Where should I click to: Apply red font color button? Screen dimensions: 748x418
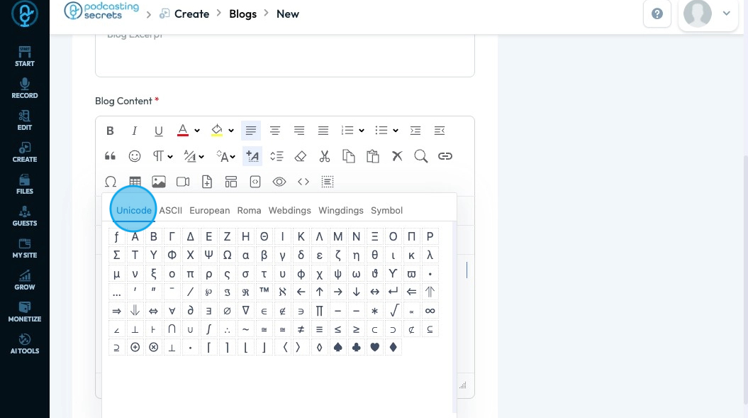coord(183,131)
